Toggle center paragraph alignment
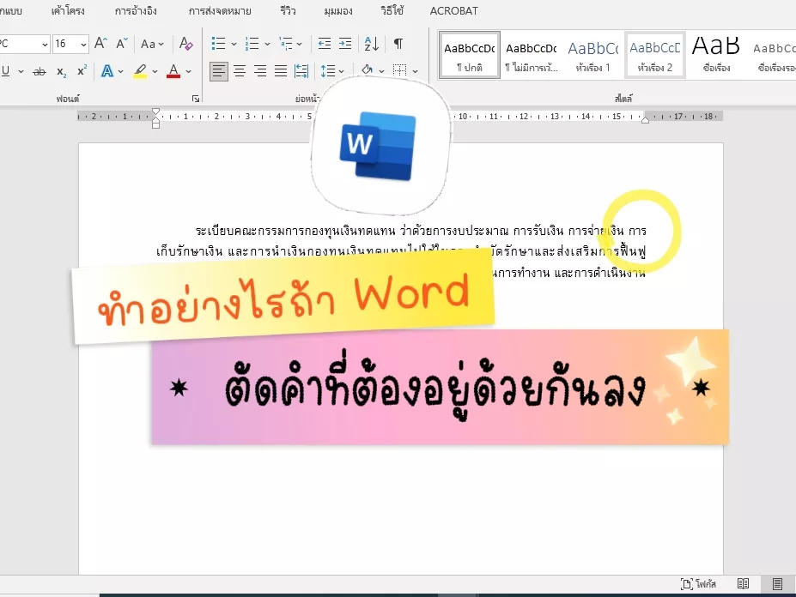Viewport: 796px width, 597px height. (240, 69)
